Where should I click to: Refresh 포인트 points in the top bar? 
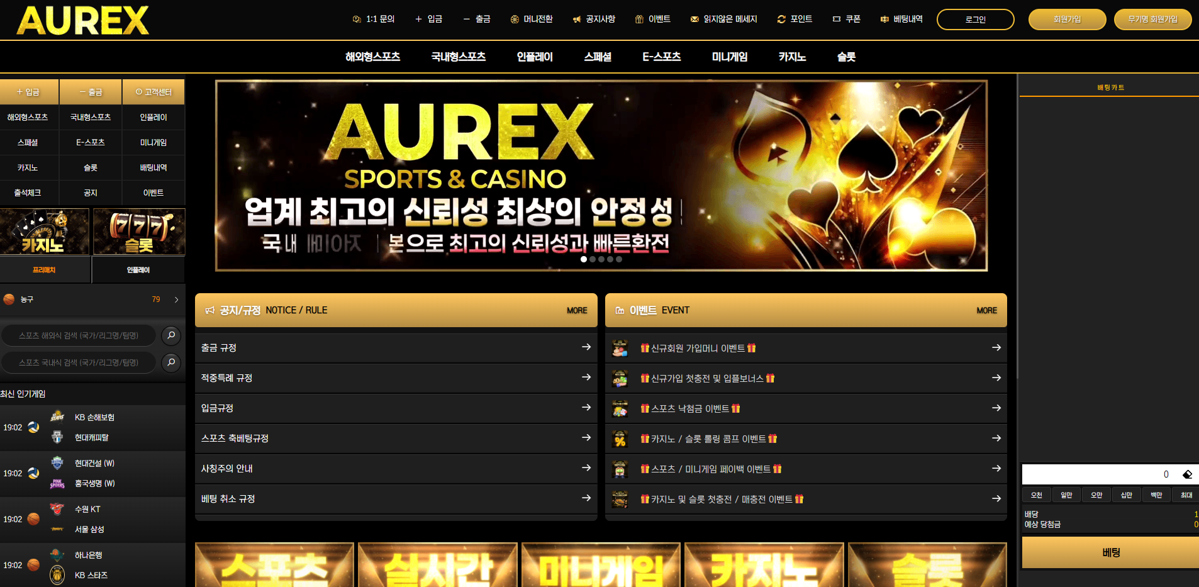795,20
